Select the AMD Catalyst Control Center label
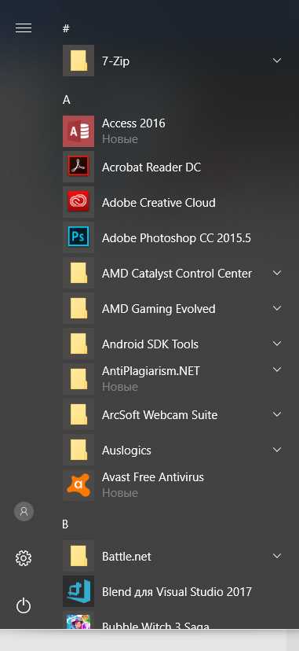299x651 pixels. click(x=177, y=274)
